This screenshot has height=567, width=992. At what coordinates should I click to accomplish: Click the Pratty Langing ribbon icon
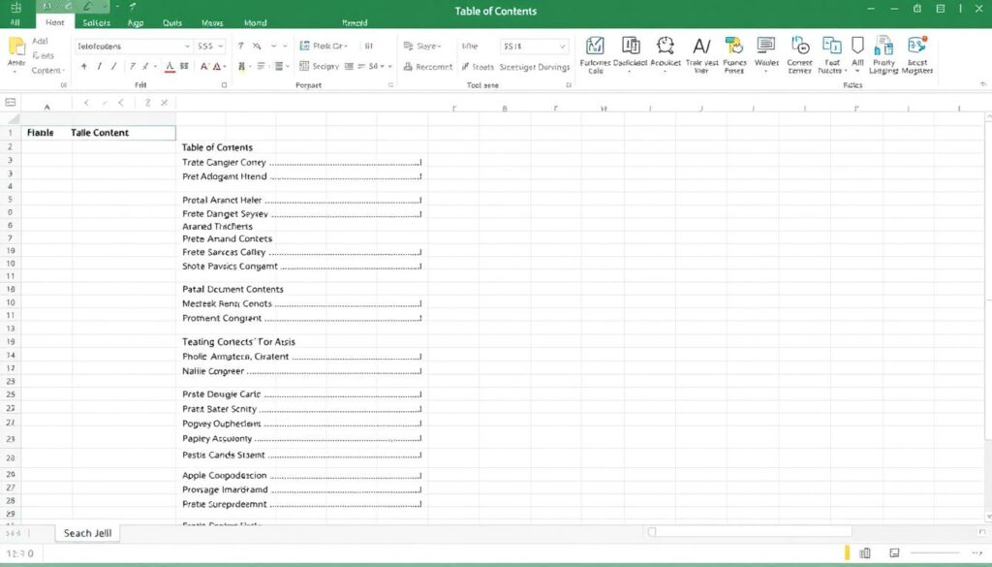[x=883, y=46]
